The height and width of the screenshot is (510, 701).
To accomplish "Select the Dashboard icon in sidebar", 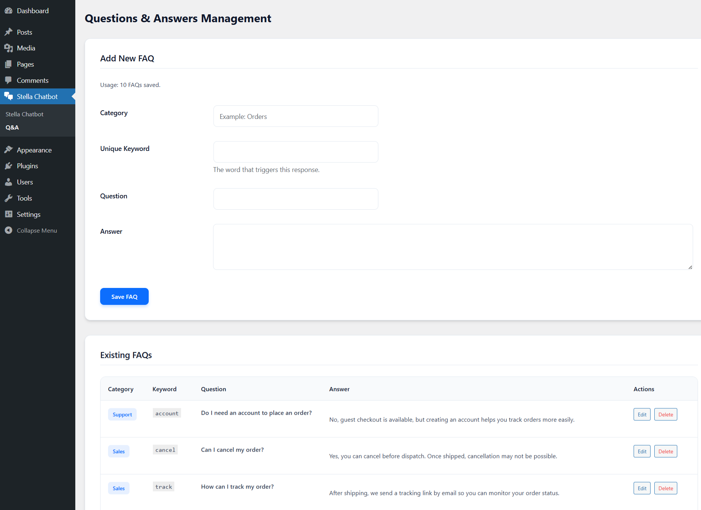I will click(9, 11).
